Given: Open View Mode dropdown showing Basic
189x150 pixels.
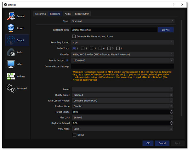Looking at the screenshot, I should [x=122, y=129].
